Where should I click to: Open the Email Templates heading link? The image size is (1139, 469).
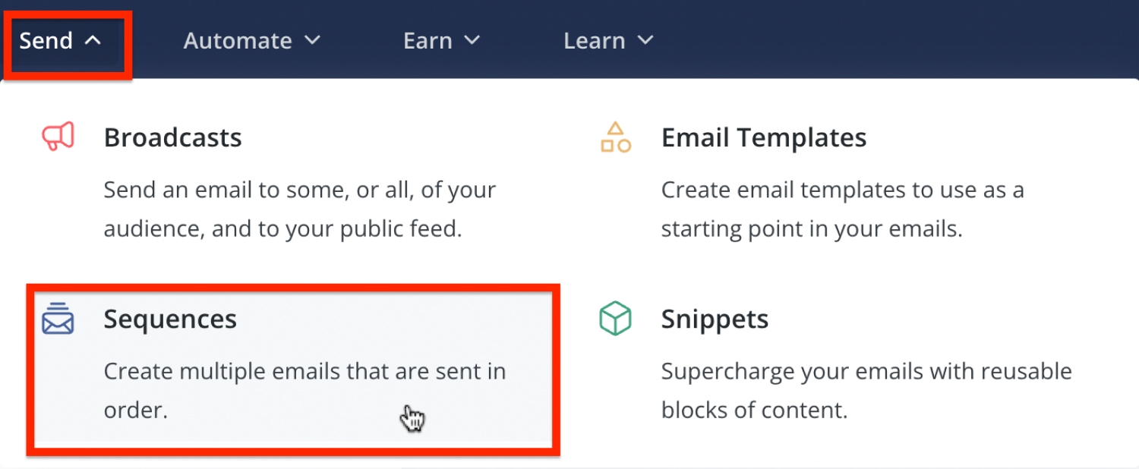[x=764, y=138]
